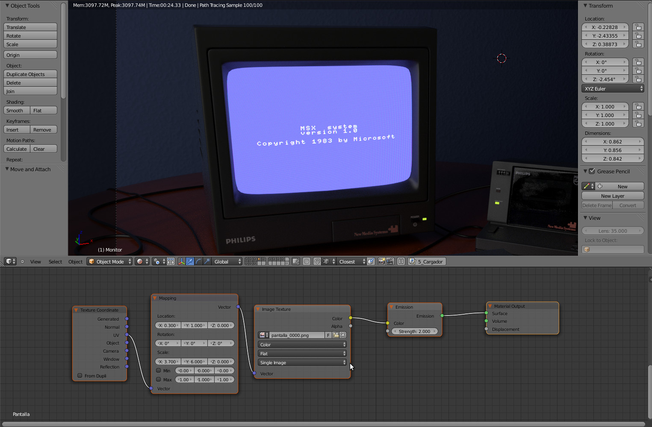Screen dimensions: 652x427
Task: Adjust the Emission Strength slider
Action: [415, 331]
